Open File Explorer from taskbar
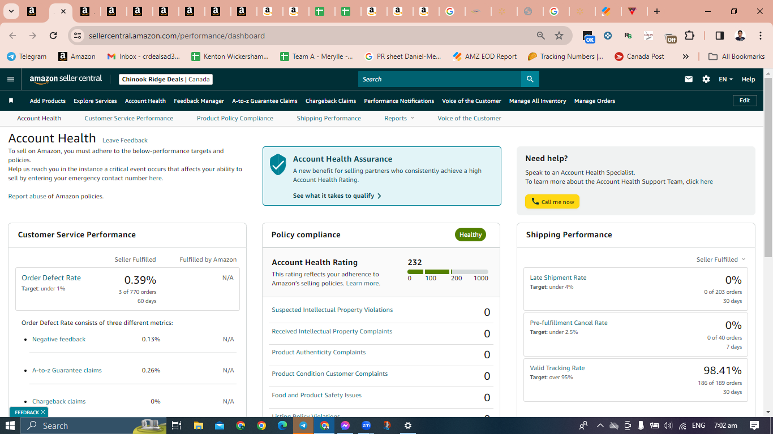The width and height of the screenshot is (773, 434). click(x=198, y=426)
